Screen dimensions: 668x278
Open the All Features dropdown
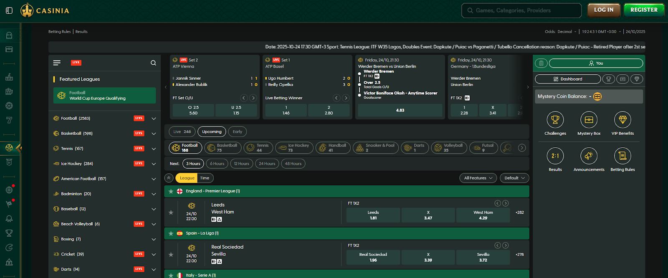(478, 178)
